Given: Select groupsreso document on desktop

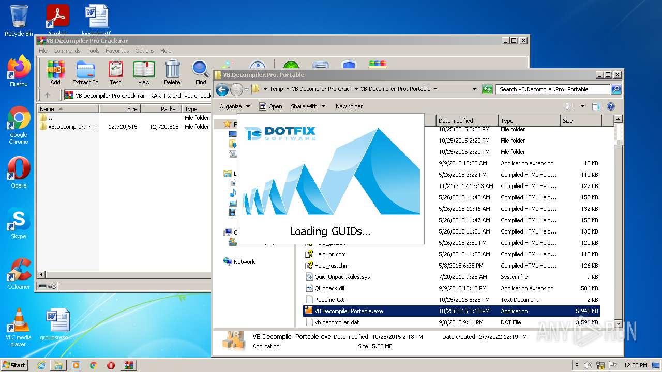Looking at the screenshot, I should [x=57, y=324].
